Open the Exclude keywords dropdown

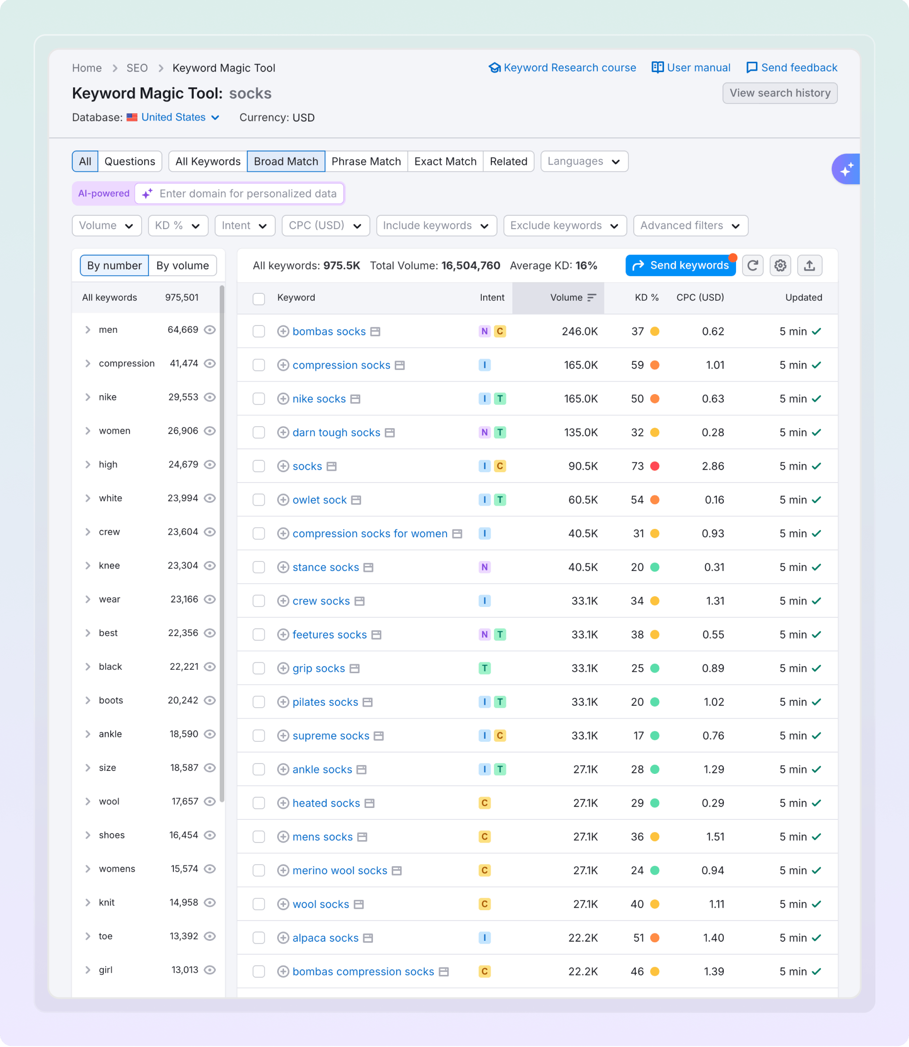565,226
